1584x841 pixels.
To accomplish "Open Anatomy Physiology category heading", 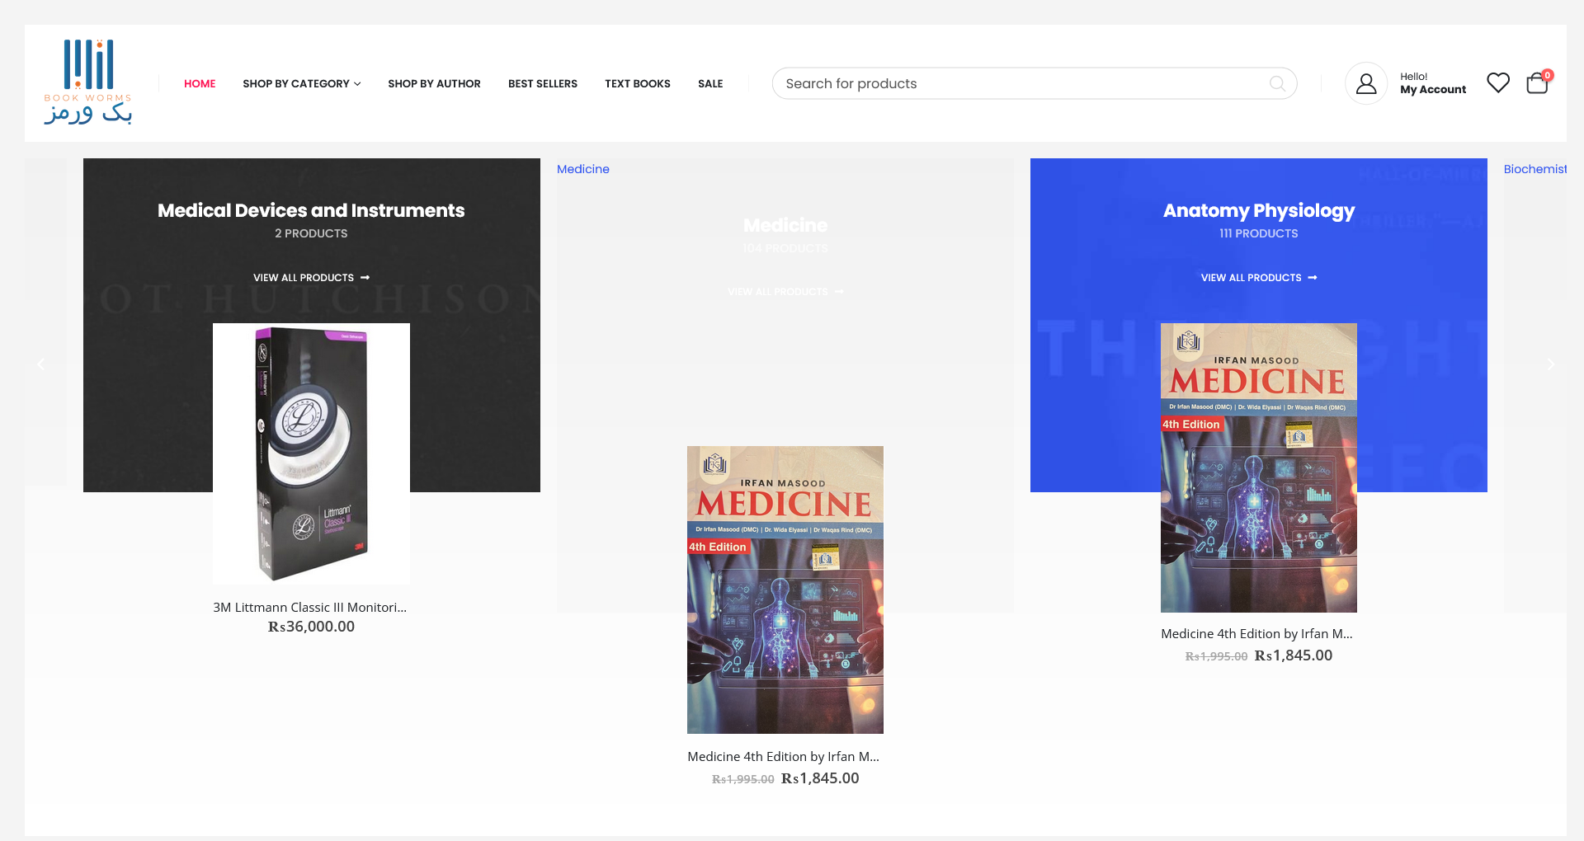I will click(x=1259, y=210).
